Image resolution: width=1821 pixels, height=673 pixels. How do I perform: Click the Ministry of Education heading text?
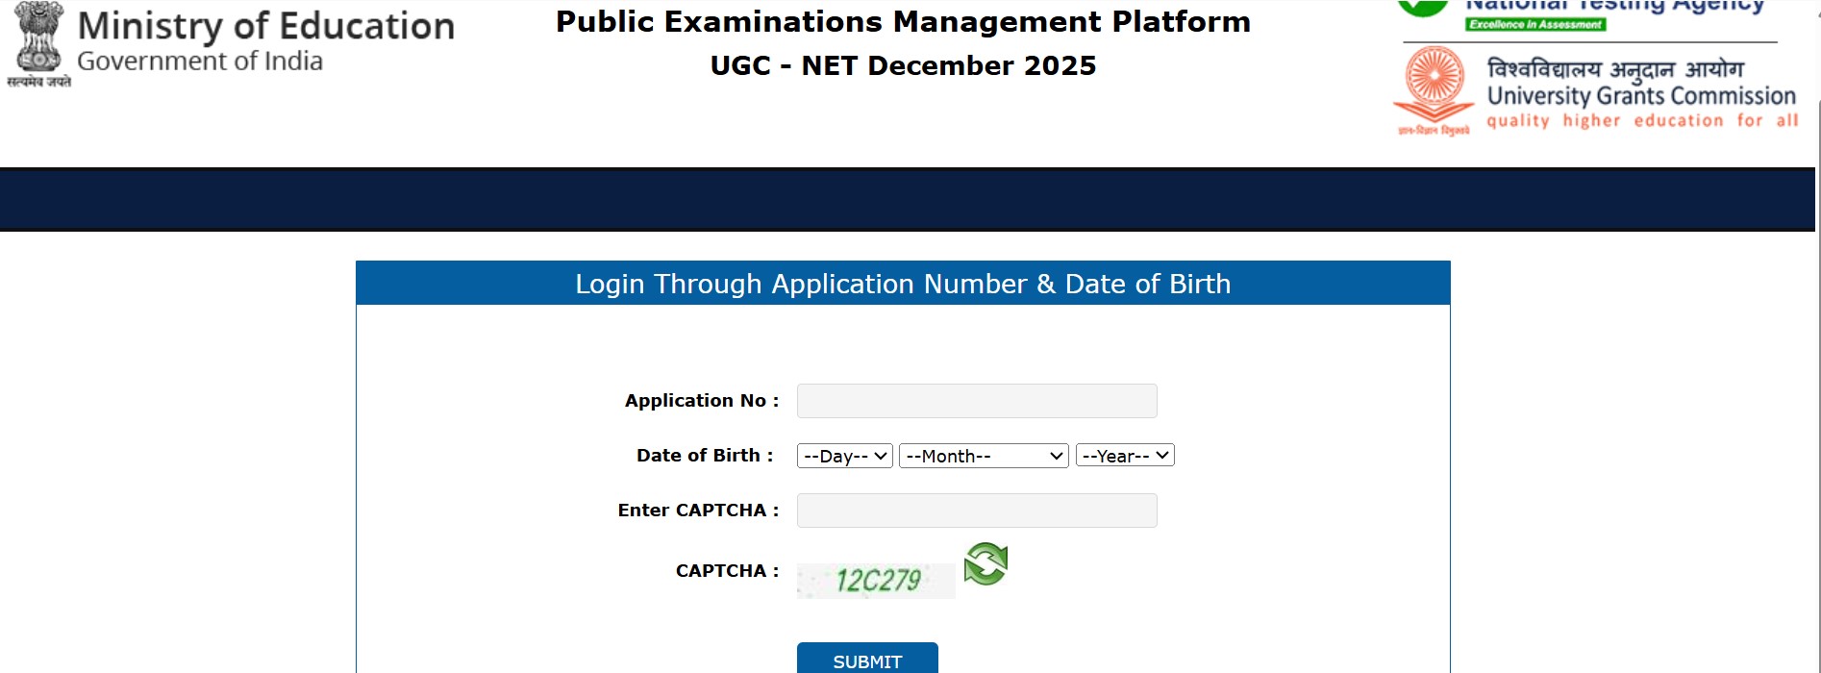click(266, 26)
